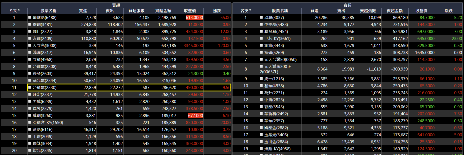Enable the checkbox next to 鴻海(2317)

pos(30,52)
